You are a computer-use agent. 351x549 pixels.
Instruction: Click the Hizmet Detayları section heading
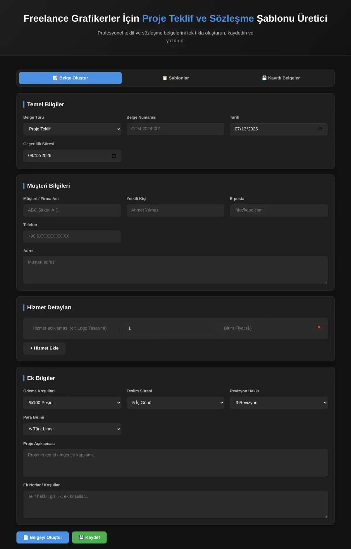[49, 307]
